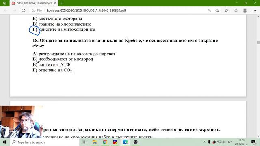Select answer В) синтез на АТФ

click(x=52, y=64)
